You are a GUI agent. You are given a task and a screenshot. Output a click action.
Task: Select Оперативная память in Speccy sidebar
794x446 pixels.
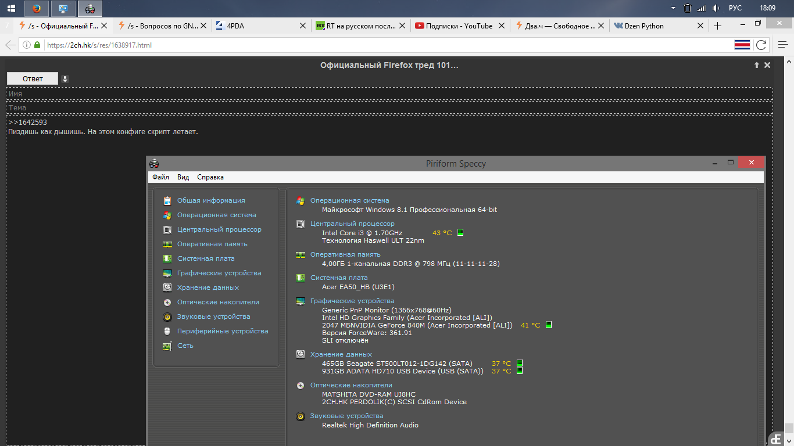coord(212,244)
